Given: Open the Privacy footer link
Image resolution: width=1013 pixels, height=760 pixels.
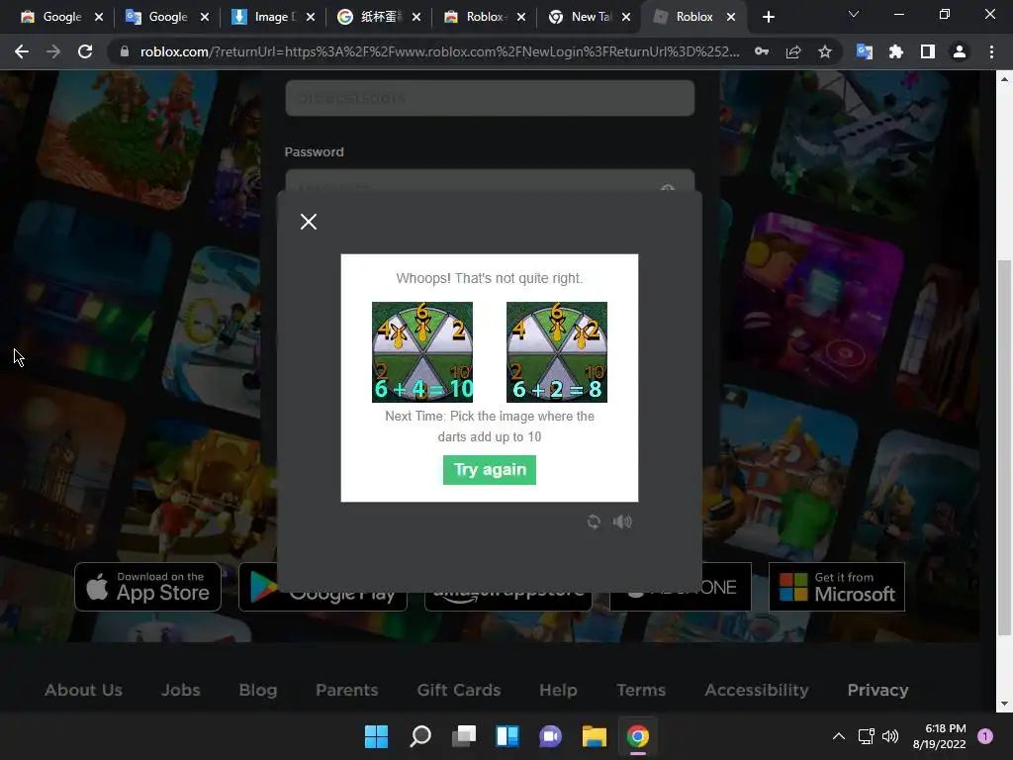Looking at the screenshot, I should click(x=878, y=690).
